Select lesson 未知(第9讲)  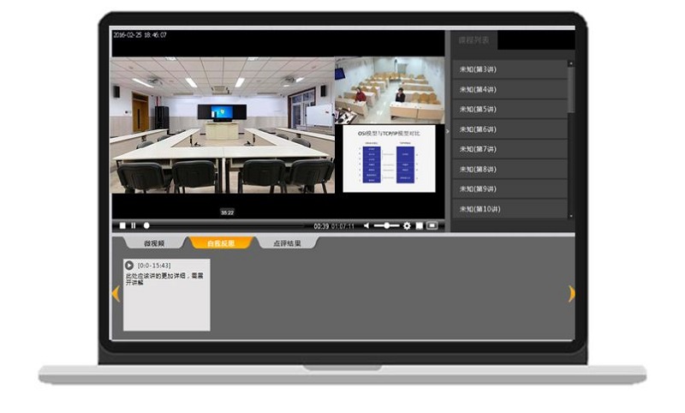(x=509, y=189)
